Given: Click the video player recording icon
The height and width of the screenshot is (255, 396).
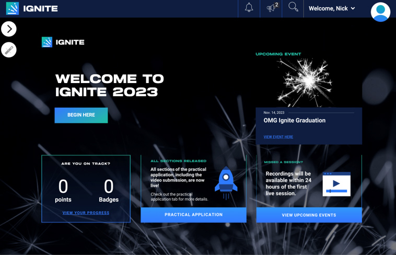Looking at the screenshot, I should 336,184.
